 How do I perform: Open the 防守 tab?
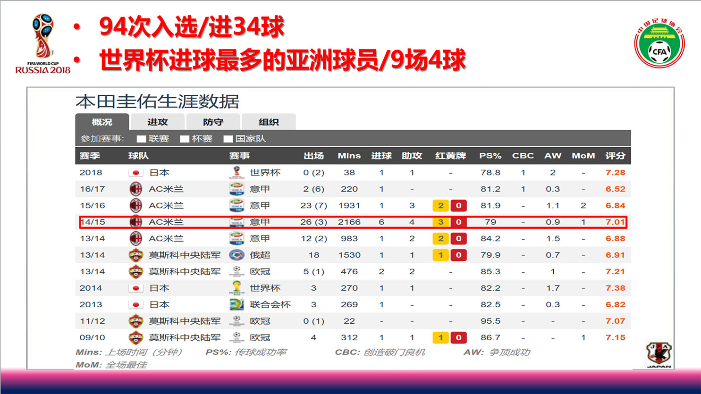pyautogui.click(x=213, y=122)
